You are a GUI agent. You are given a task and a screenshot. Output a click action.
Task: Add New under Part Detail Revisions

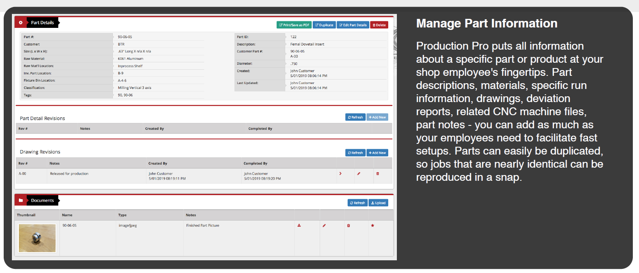tap(377, 117)
